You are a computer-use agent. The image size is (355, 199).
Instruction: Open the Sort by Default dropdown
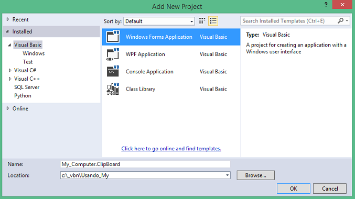click(x=159, y=21)
